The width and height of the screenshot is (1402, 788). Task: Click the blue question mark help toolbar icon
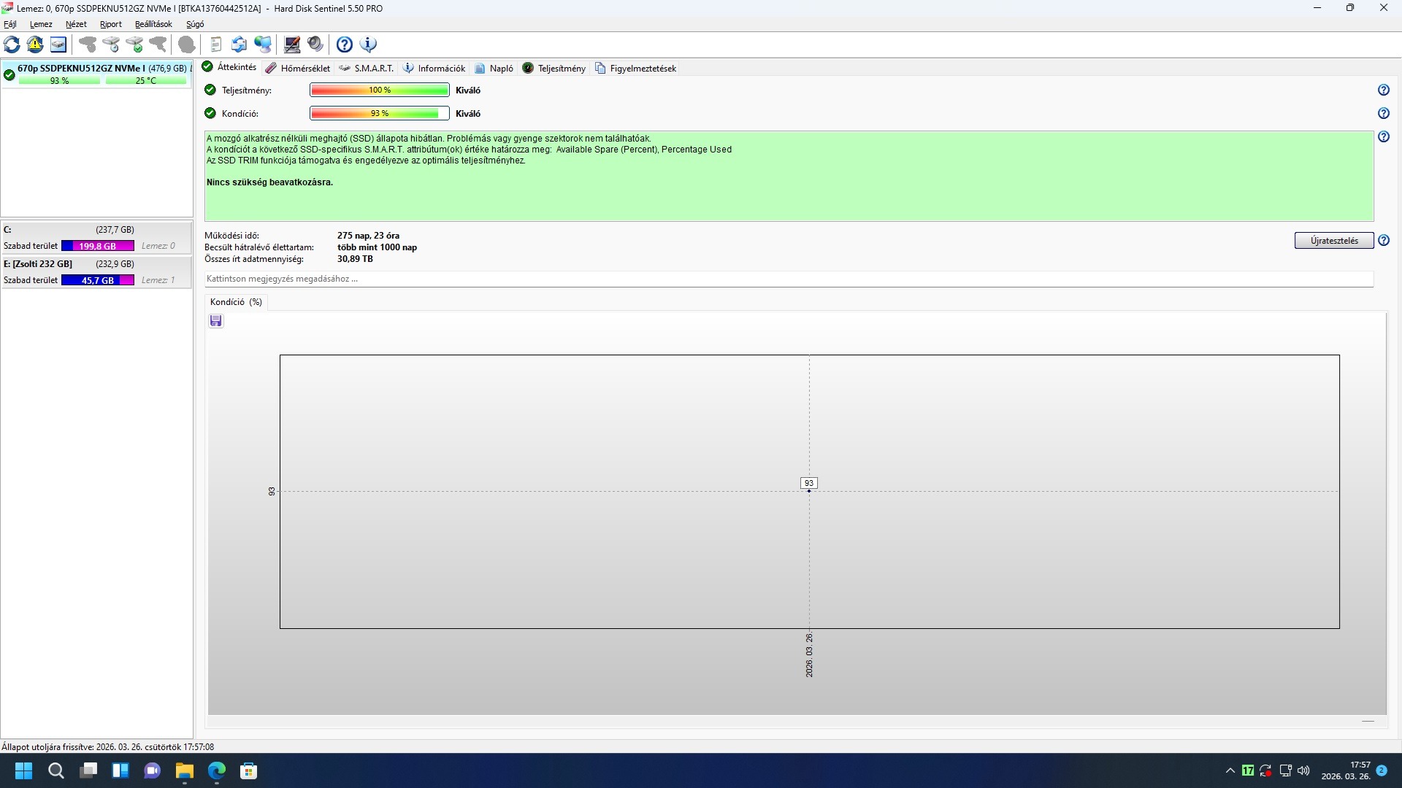pyautogui.click(x=345, y=45)
